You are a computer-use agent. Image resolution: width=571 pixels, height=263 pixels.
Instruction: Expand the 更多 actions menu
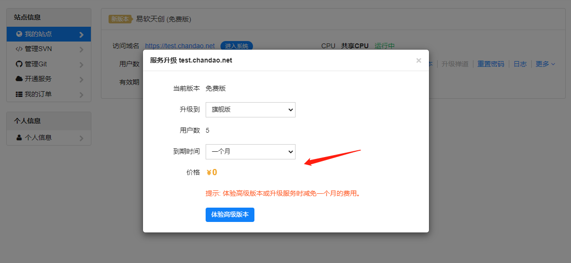tap(545, 64)
